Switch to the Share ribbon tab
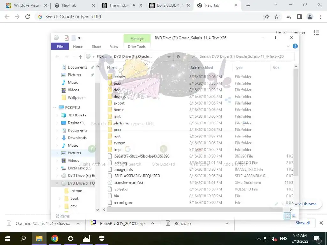 click(96, 47)
